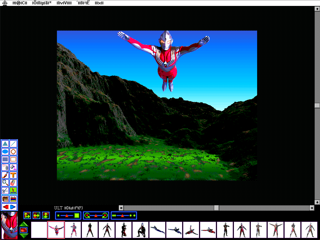This screenshot has width=320, height=240.
Task: Click the red button between green arrows
Action: (24, 230)
